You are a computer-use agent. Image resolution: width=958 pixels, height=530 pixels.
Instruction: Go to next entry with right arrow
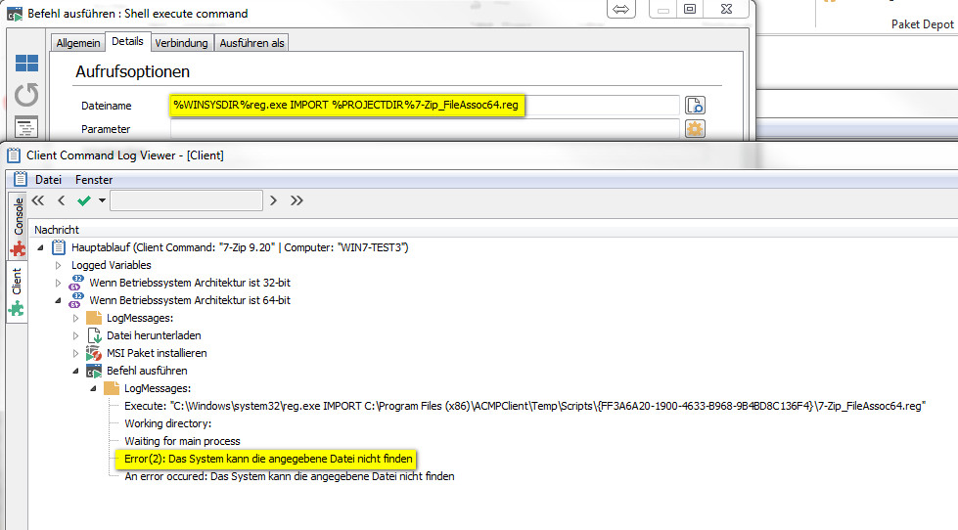click(273, 200)
